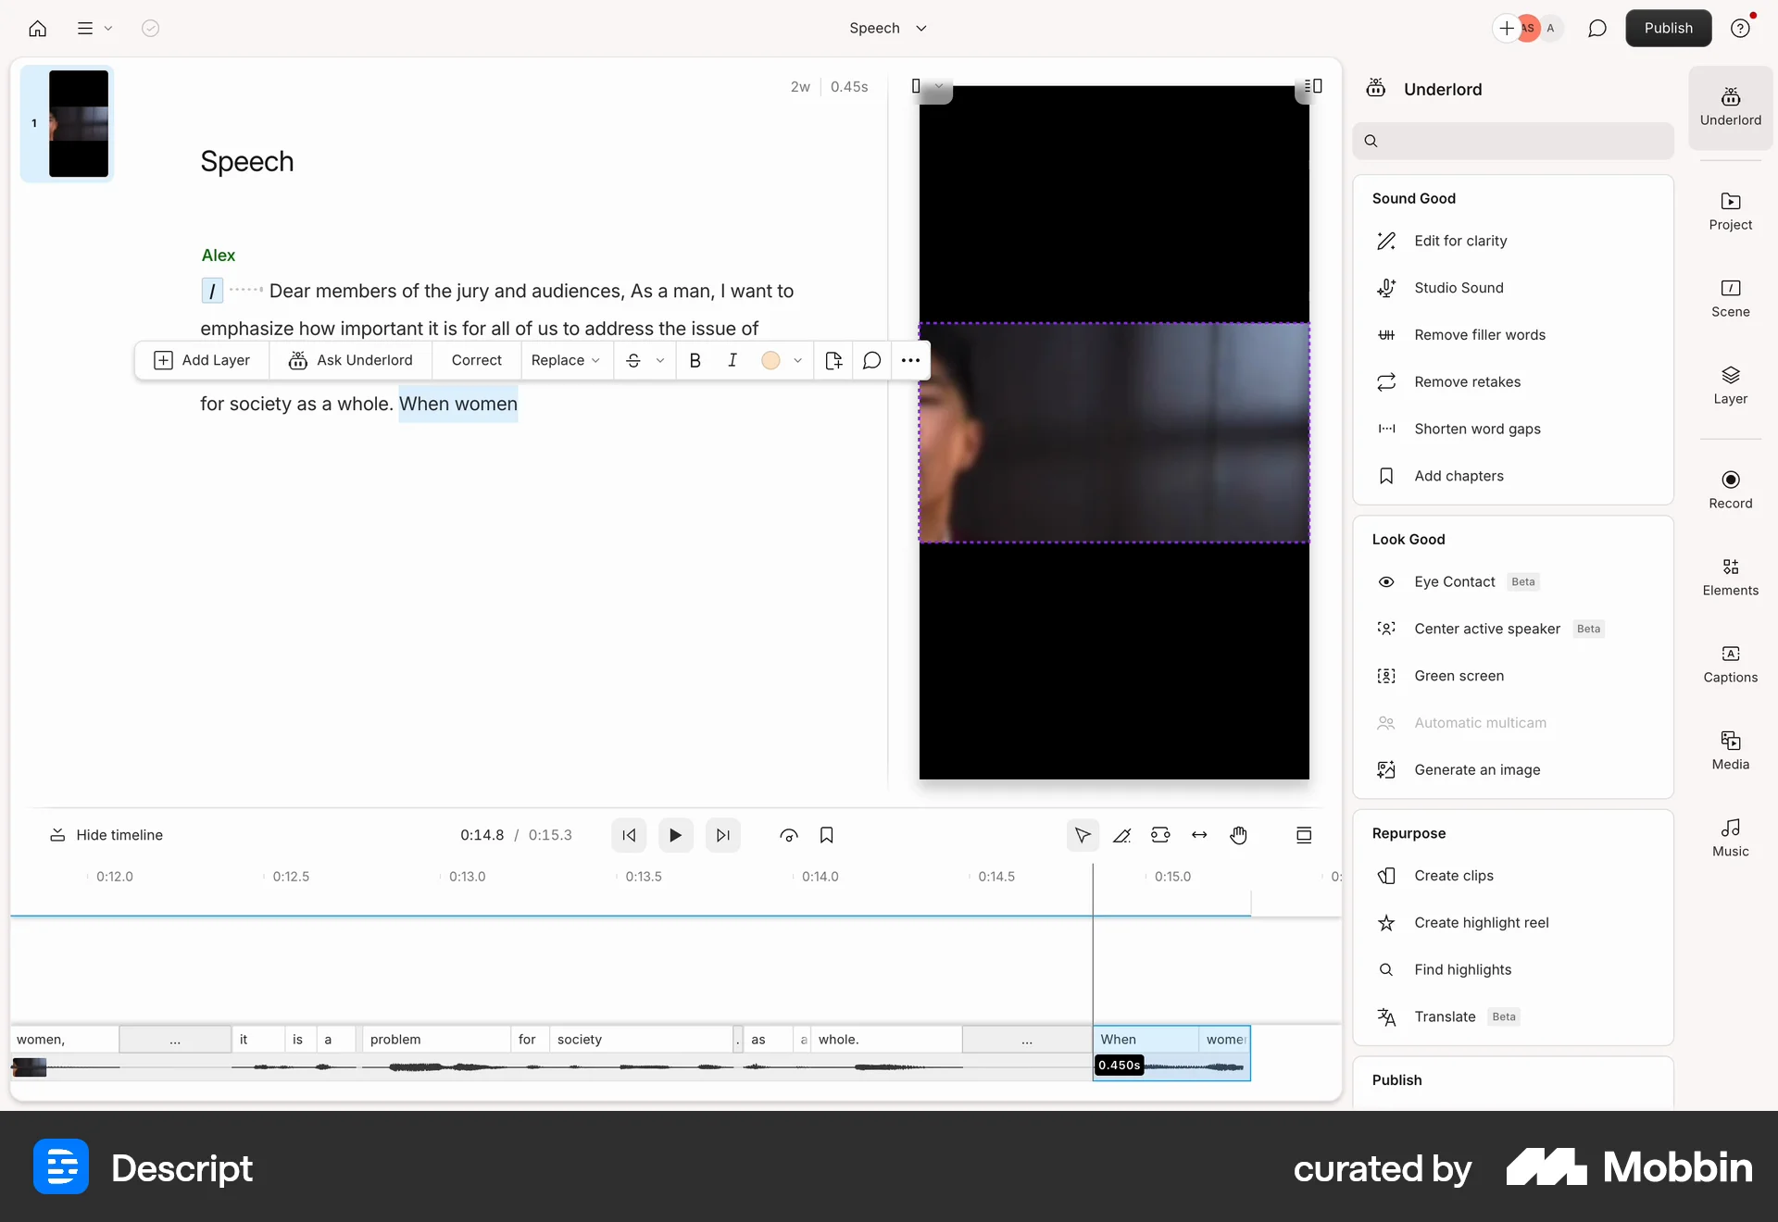Toggle bold formatting on selected text
The height and width of the screenshot is (1222, 1778).
tap(695, 360)
